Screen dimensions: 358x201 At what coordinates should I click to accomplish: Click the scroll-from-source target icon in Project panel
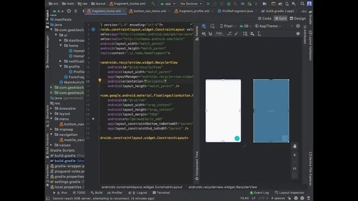click(69, 11)
